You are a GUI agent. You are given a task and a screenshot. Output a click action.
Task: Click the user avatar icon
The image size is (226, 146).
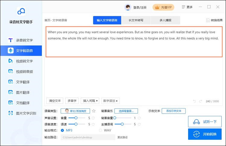(x=128, y=7)
